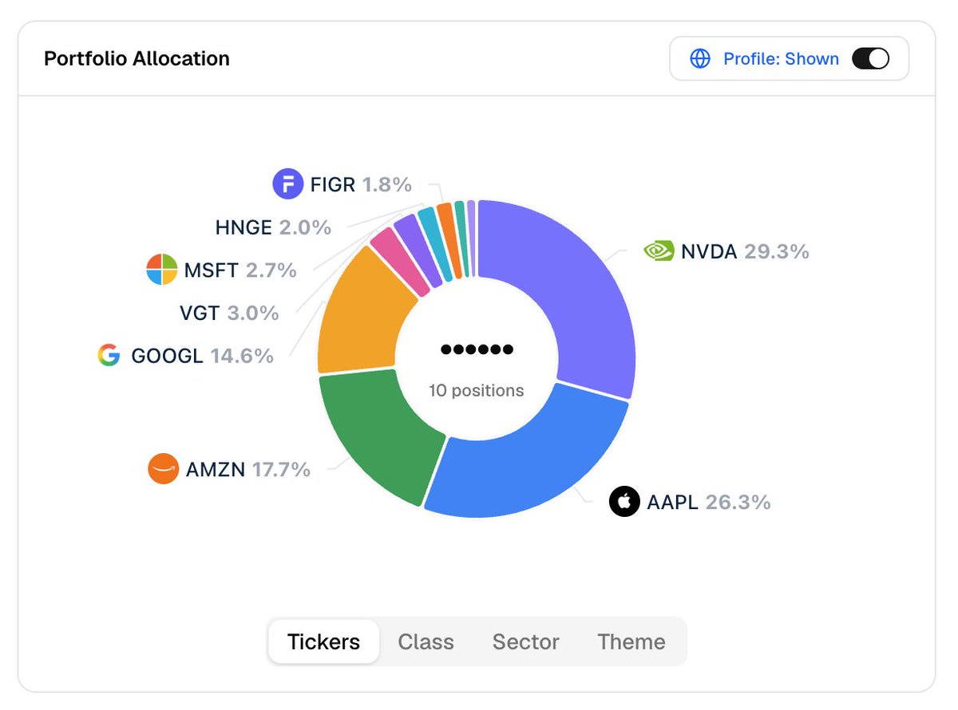The width and height of the screenshot is (958, 710).
Task: Click the 10 positions text
Action: pos(477,391)
